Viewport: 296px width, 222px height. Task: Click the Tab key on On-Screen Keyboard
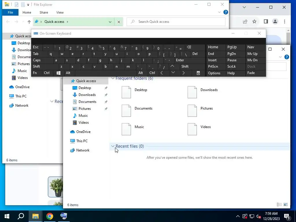tap(40, 54)
